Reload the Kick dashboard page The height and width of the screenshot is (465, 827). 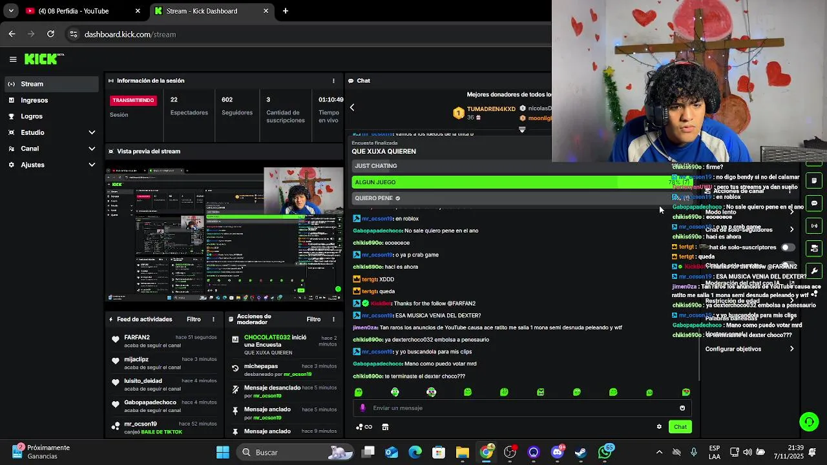pos(50,34)
